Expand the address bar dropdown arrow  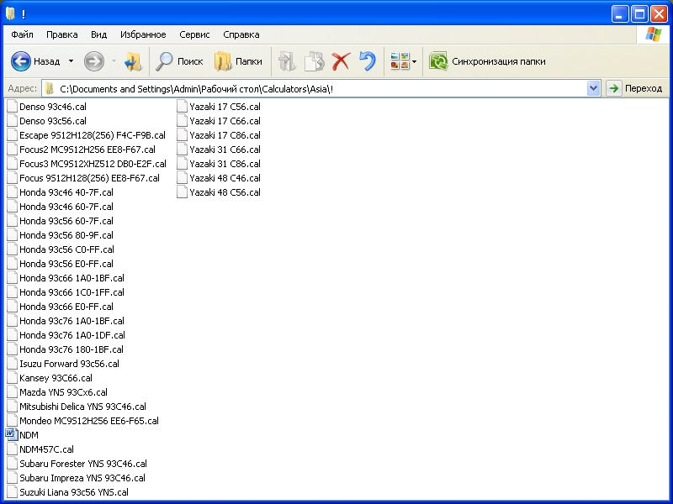click(x=594, y=89)
